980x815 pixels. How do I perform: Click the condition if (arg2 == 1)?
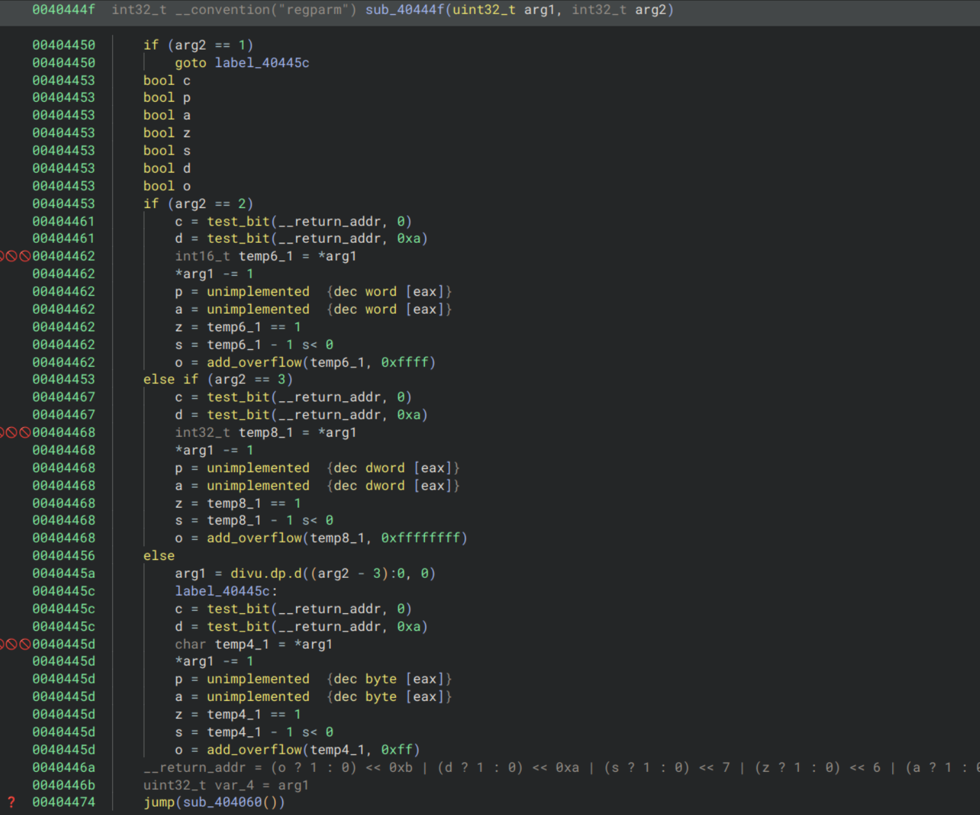click(199, 45)
